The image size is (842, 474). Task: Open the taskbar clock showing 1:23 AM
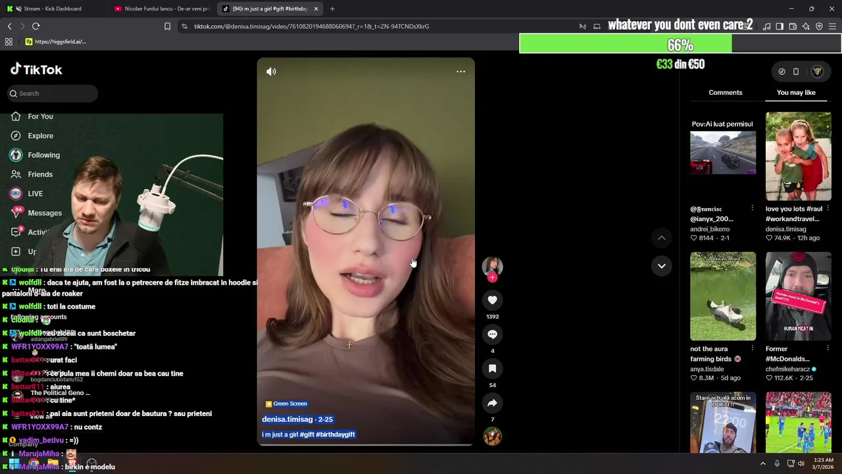[x=823, y=463]
